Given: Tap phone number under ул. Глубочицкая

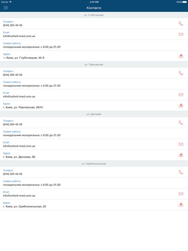Looking at the screenshot, I should point(13,25).
